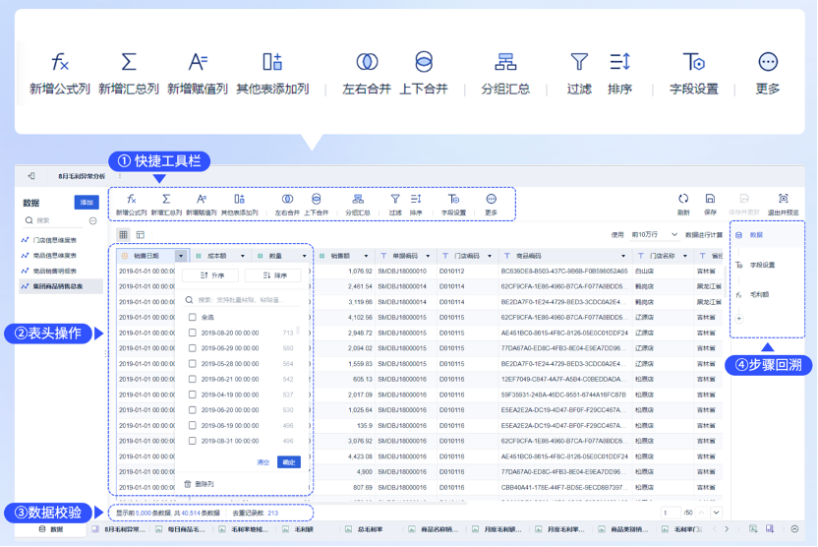
Task: Click back/exit icon left of 8月毛利异常分析 title
Action: pos(31,176)
